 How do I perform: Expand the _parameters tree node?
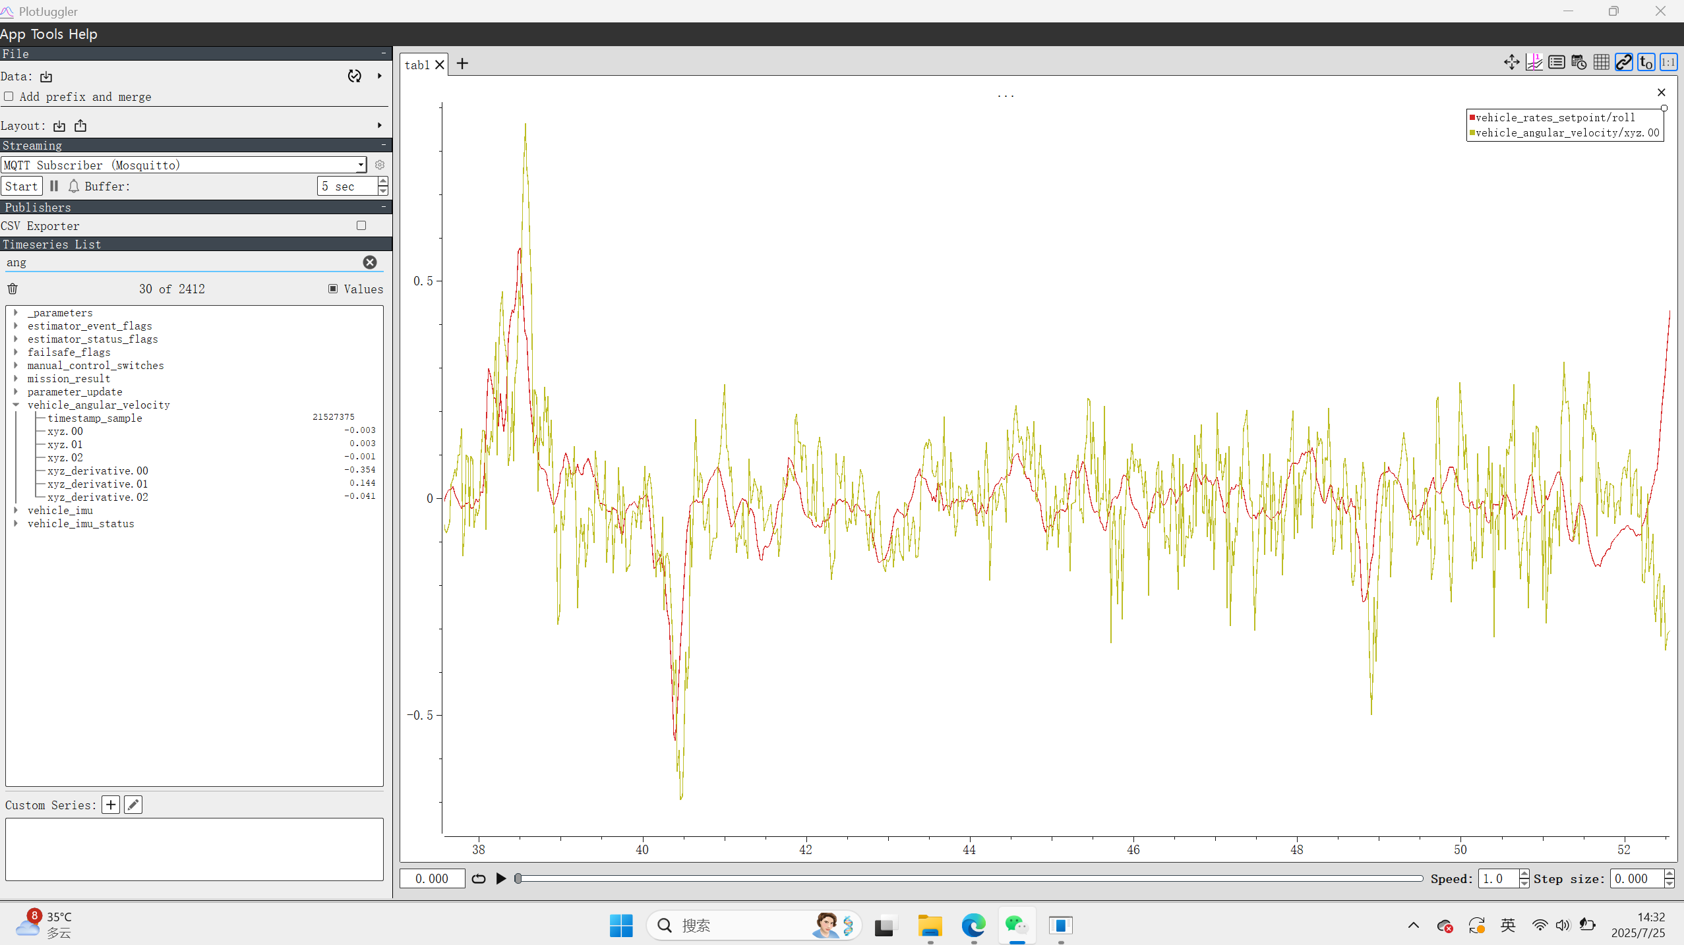pos(16,313)
